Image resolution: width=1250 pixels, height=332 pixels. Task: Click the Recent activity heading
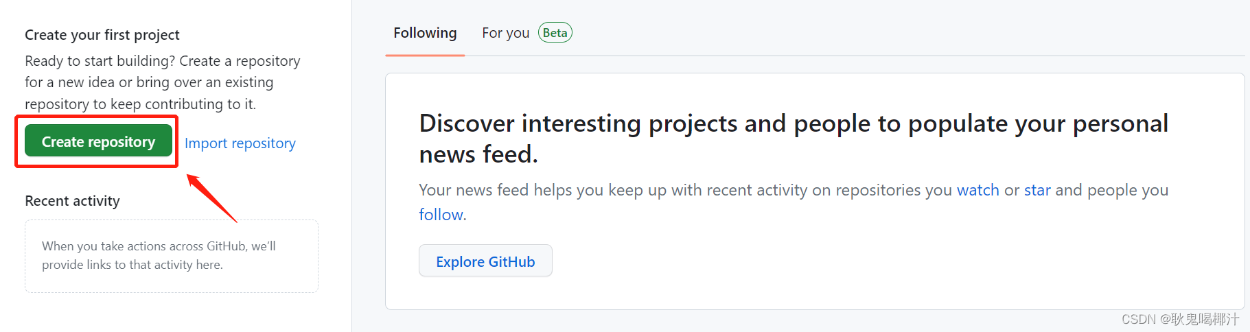pos(72,201)
